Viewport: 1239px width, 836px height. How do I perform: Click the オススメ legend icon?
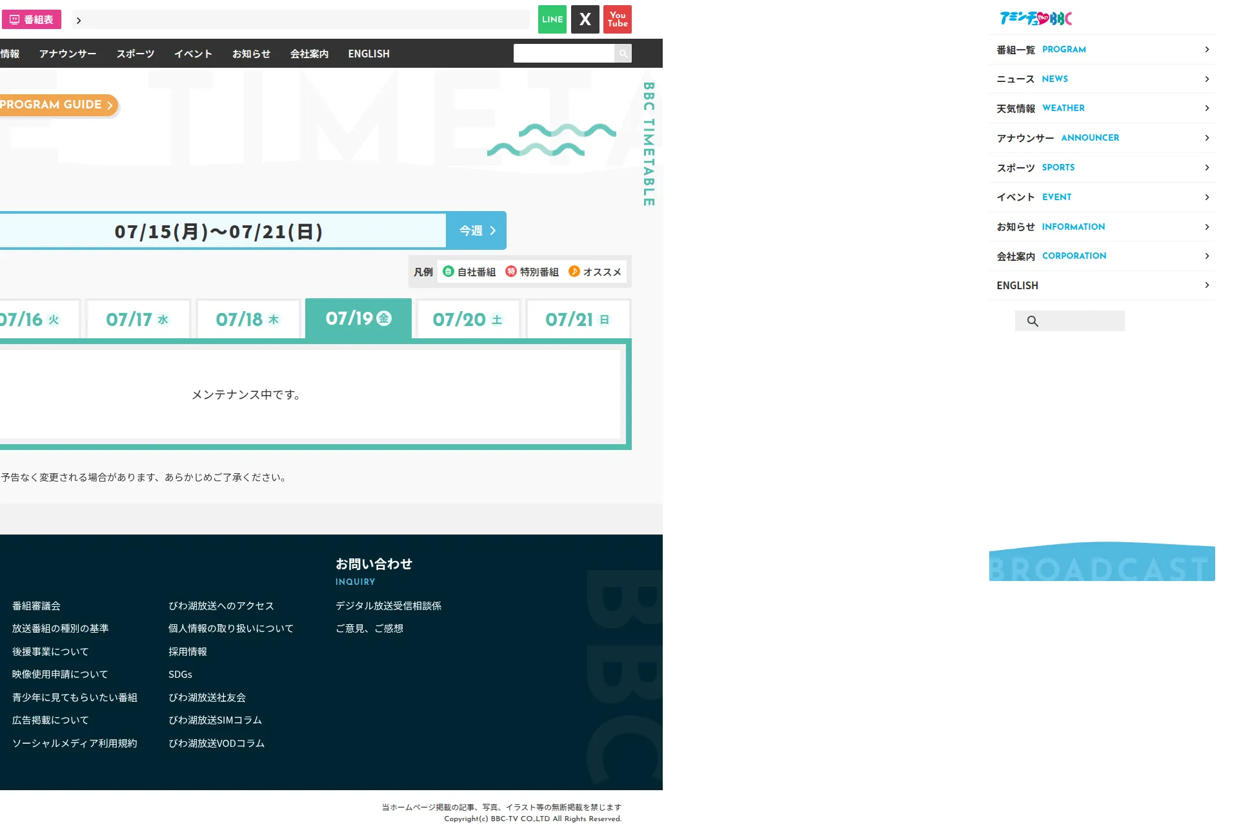click(x=574, y=272)
